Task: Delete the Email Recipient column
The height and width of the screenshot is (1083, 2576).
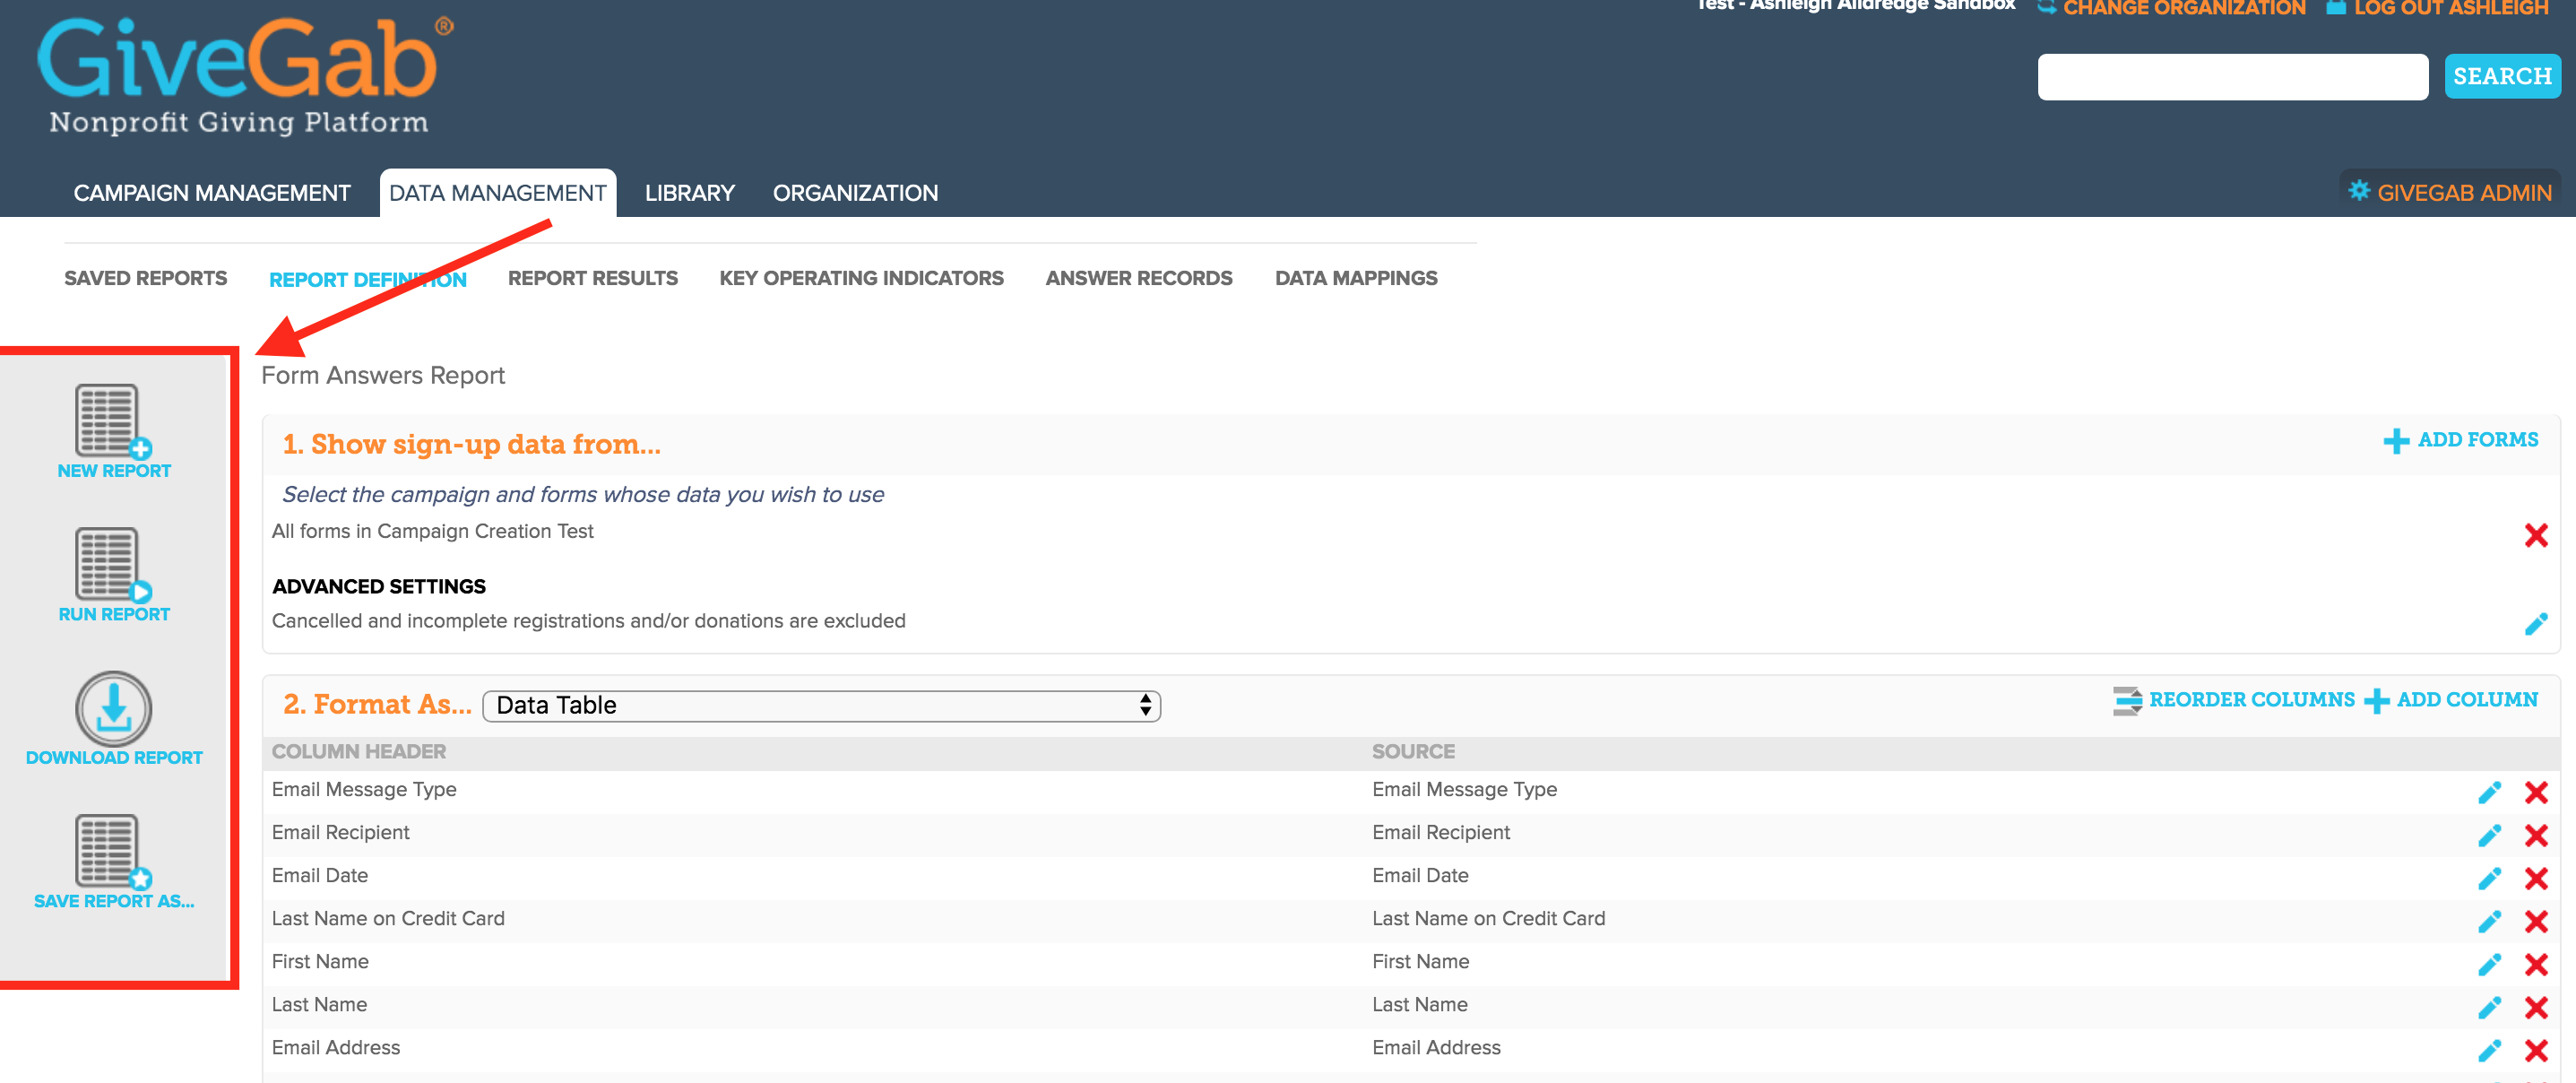Action: 2536,836
